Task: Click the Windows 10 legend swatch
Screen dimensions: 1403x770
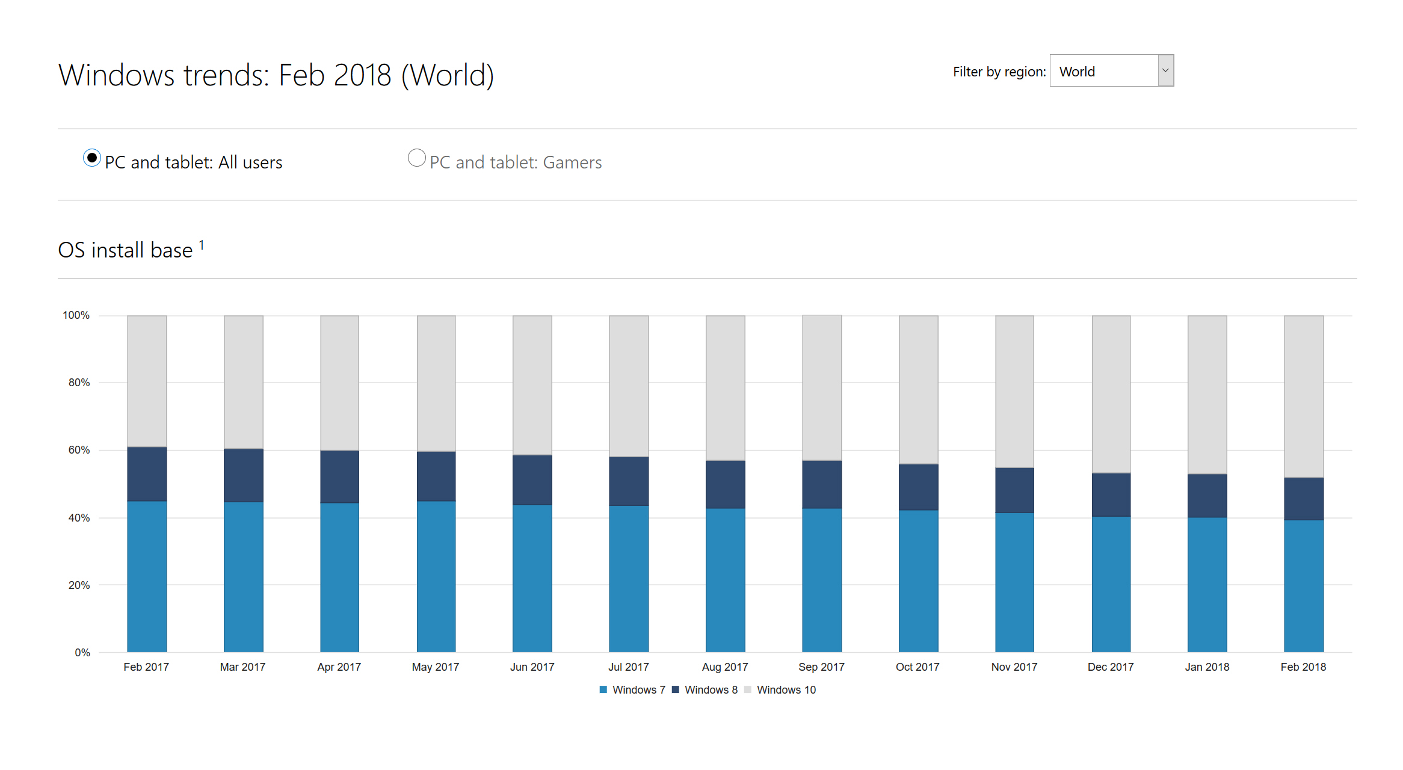Action: tap(748, 689)
